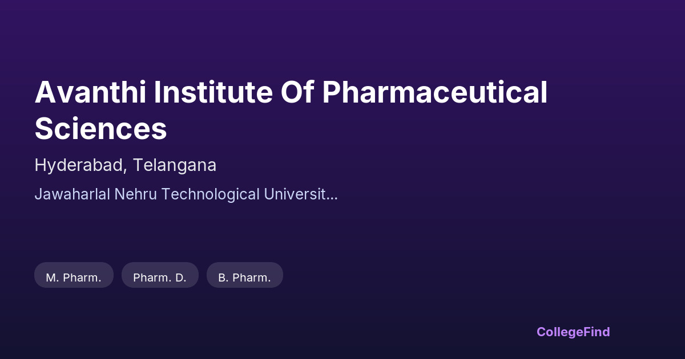The width and height of the screenshot is (685, 359).
Task: Click the word "Sciences" in the heading
Action: pyautogui.click(x=100, y=128)
